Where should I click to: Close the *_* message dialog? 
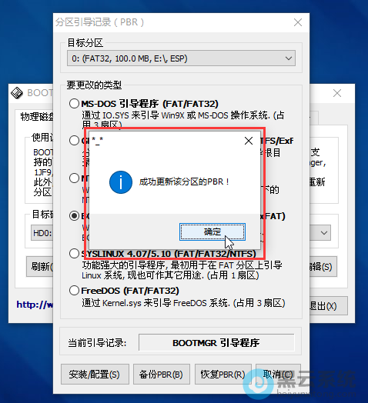point(249,141)
